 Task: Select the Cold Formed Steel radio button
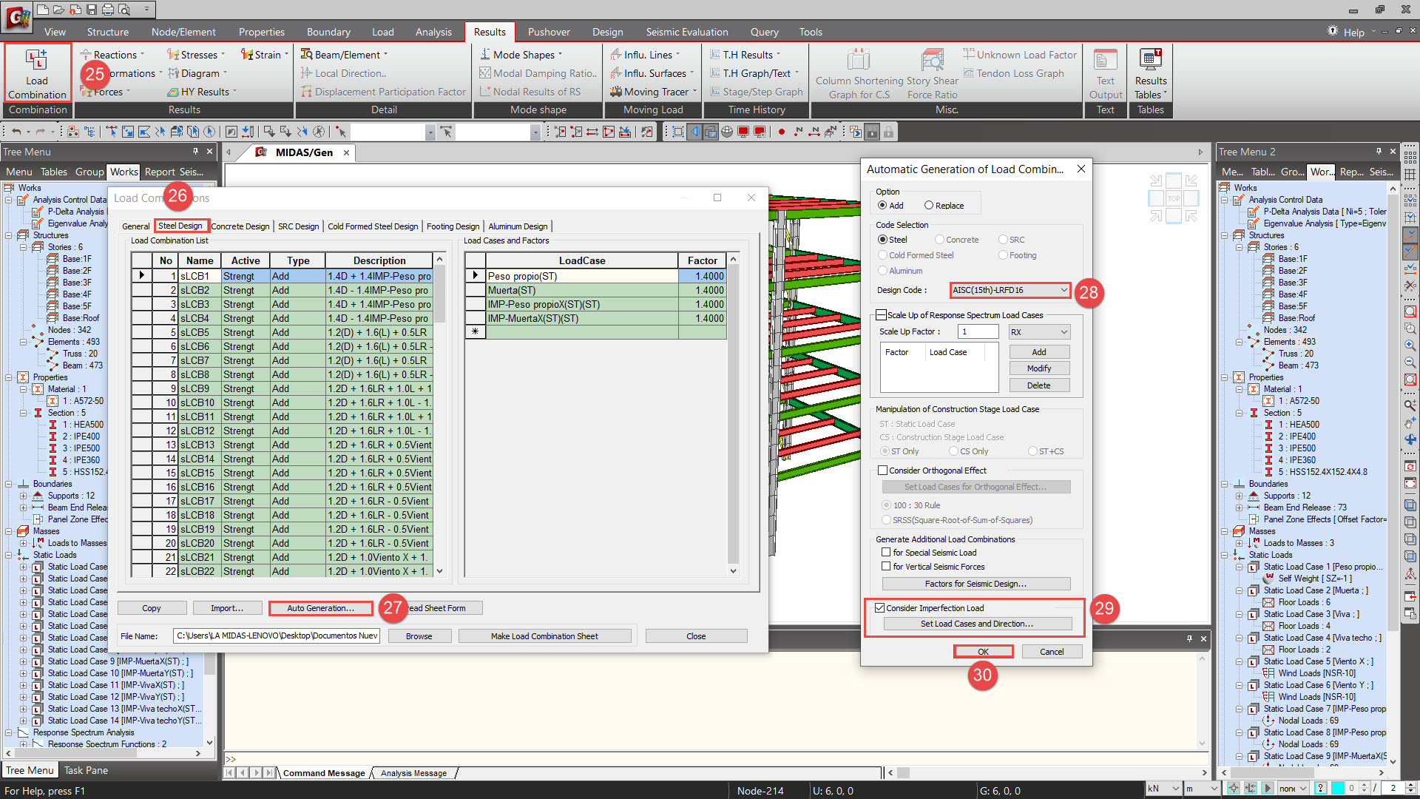click(882, 255)
